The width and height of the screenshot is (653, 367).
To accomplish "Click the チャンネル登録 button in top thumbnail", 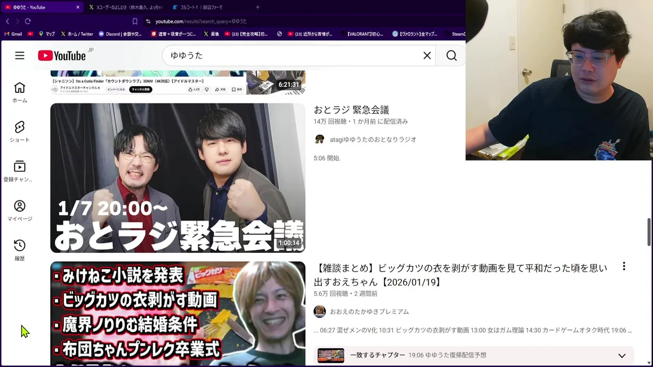I will coord(140,89).
